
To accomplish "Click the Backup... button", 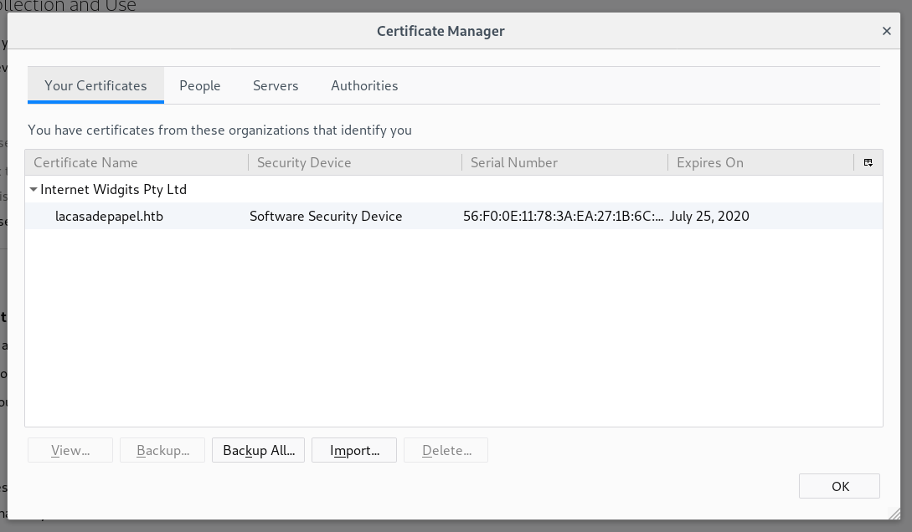I will click(x=162, y=450).
